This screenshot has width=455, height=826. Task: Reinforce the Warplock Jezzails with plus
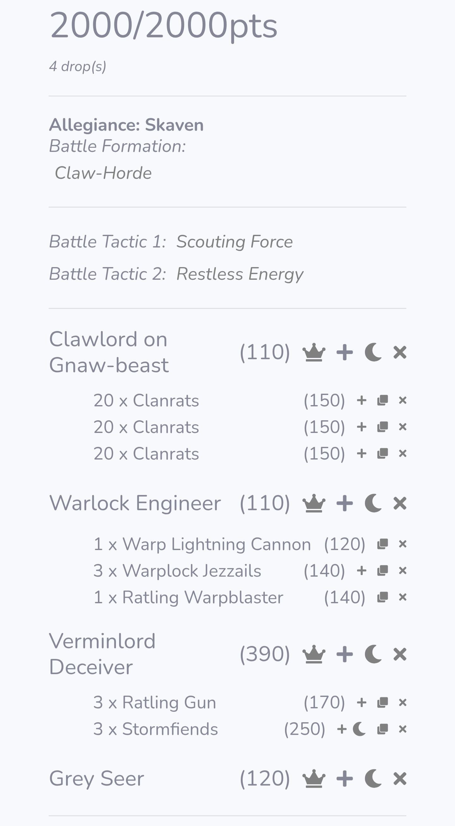click(x=361, y=571)
